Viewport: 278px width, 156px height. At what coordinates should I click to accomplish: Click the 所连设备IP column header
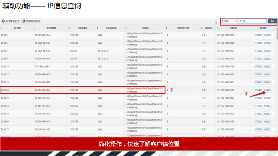[x=83, y=28]
